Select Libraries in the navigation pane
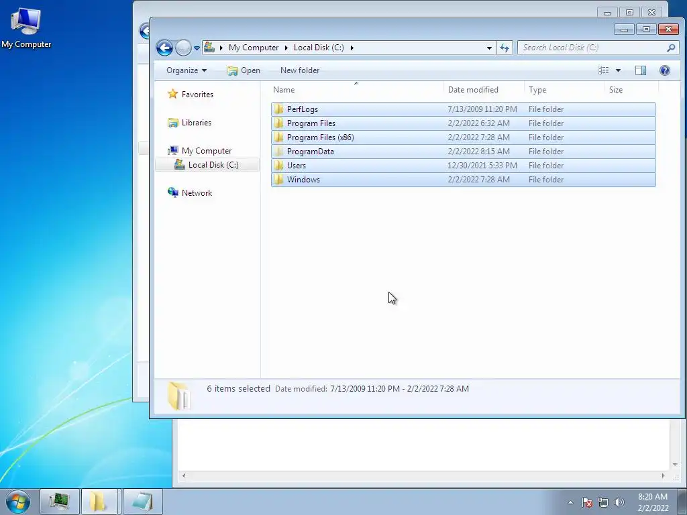687x515 pixels. (197, 123)
